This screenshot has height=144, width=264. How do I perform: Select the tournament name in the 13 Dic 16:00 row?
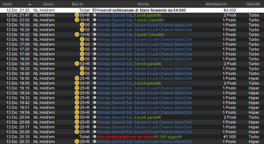pyautogui.click(x=145, y=25)
